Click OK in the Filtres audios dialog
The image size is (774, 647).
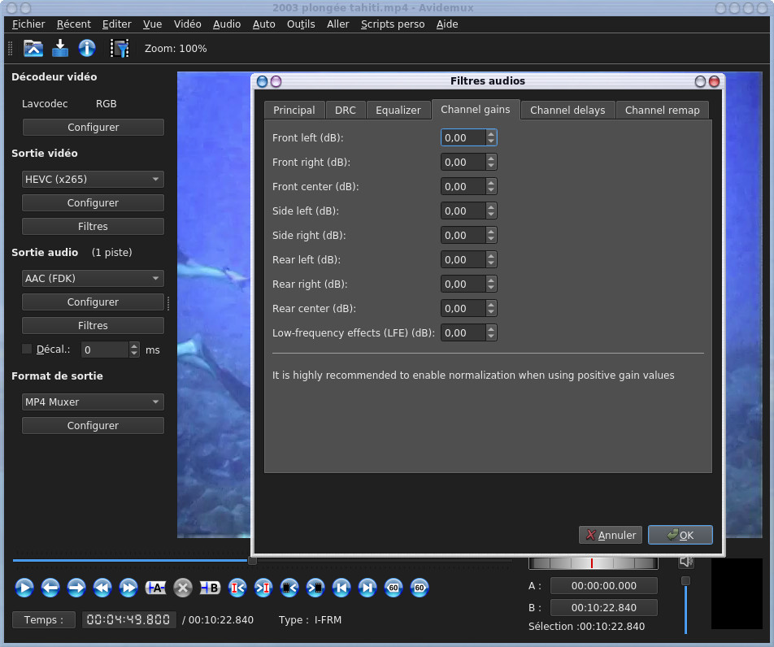tap(681, 535)
